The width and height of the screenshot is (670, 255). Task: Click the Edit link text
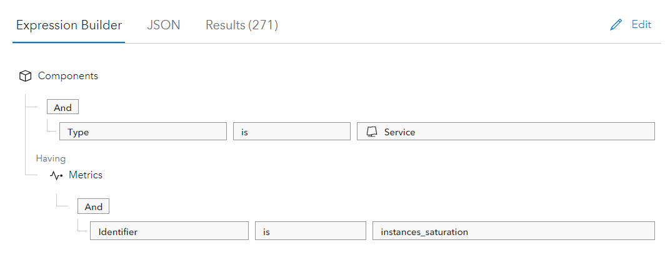pyautogui.click(x=641, y=25)
